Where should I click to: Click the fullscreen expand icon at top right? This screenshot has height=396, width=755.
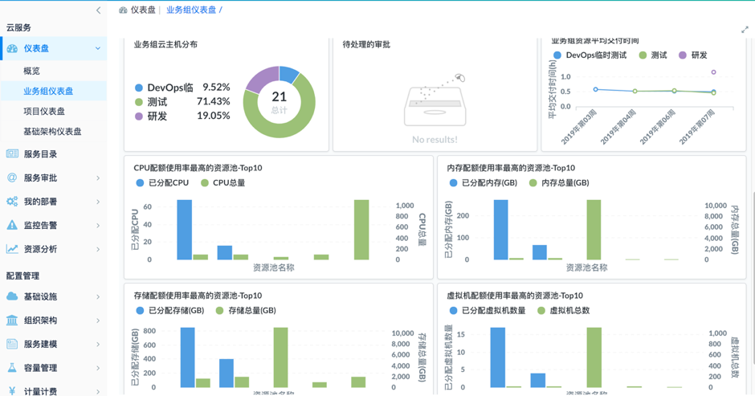[x=745, y=30]
